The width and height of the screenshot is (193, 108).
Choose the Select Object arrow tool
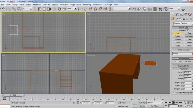(35, 9)
